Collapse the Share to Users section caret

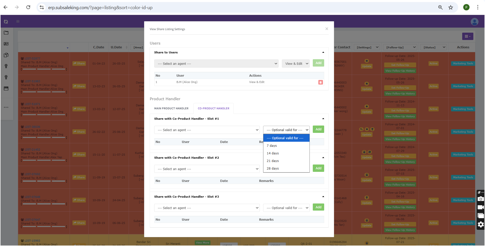pyautogui.click(x=323, y=52)
